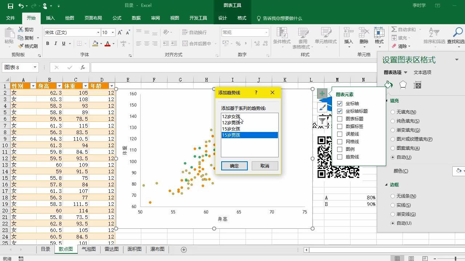465x261 pixels.
Task: Select 无线条(N) border radio button
Action: click(393, 196)
